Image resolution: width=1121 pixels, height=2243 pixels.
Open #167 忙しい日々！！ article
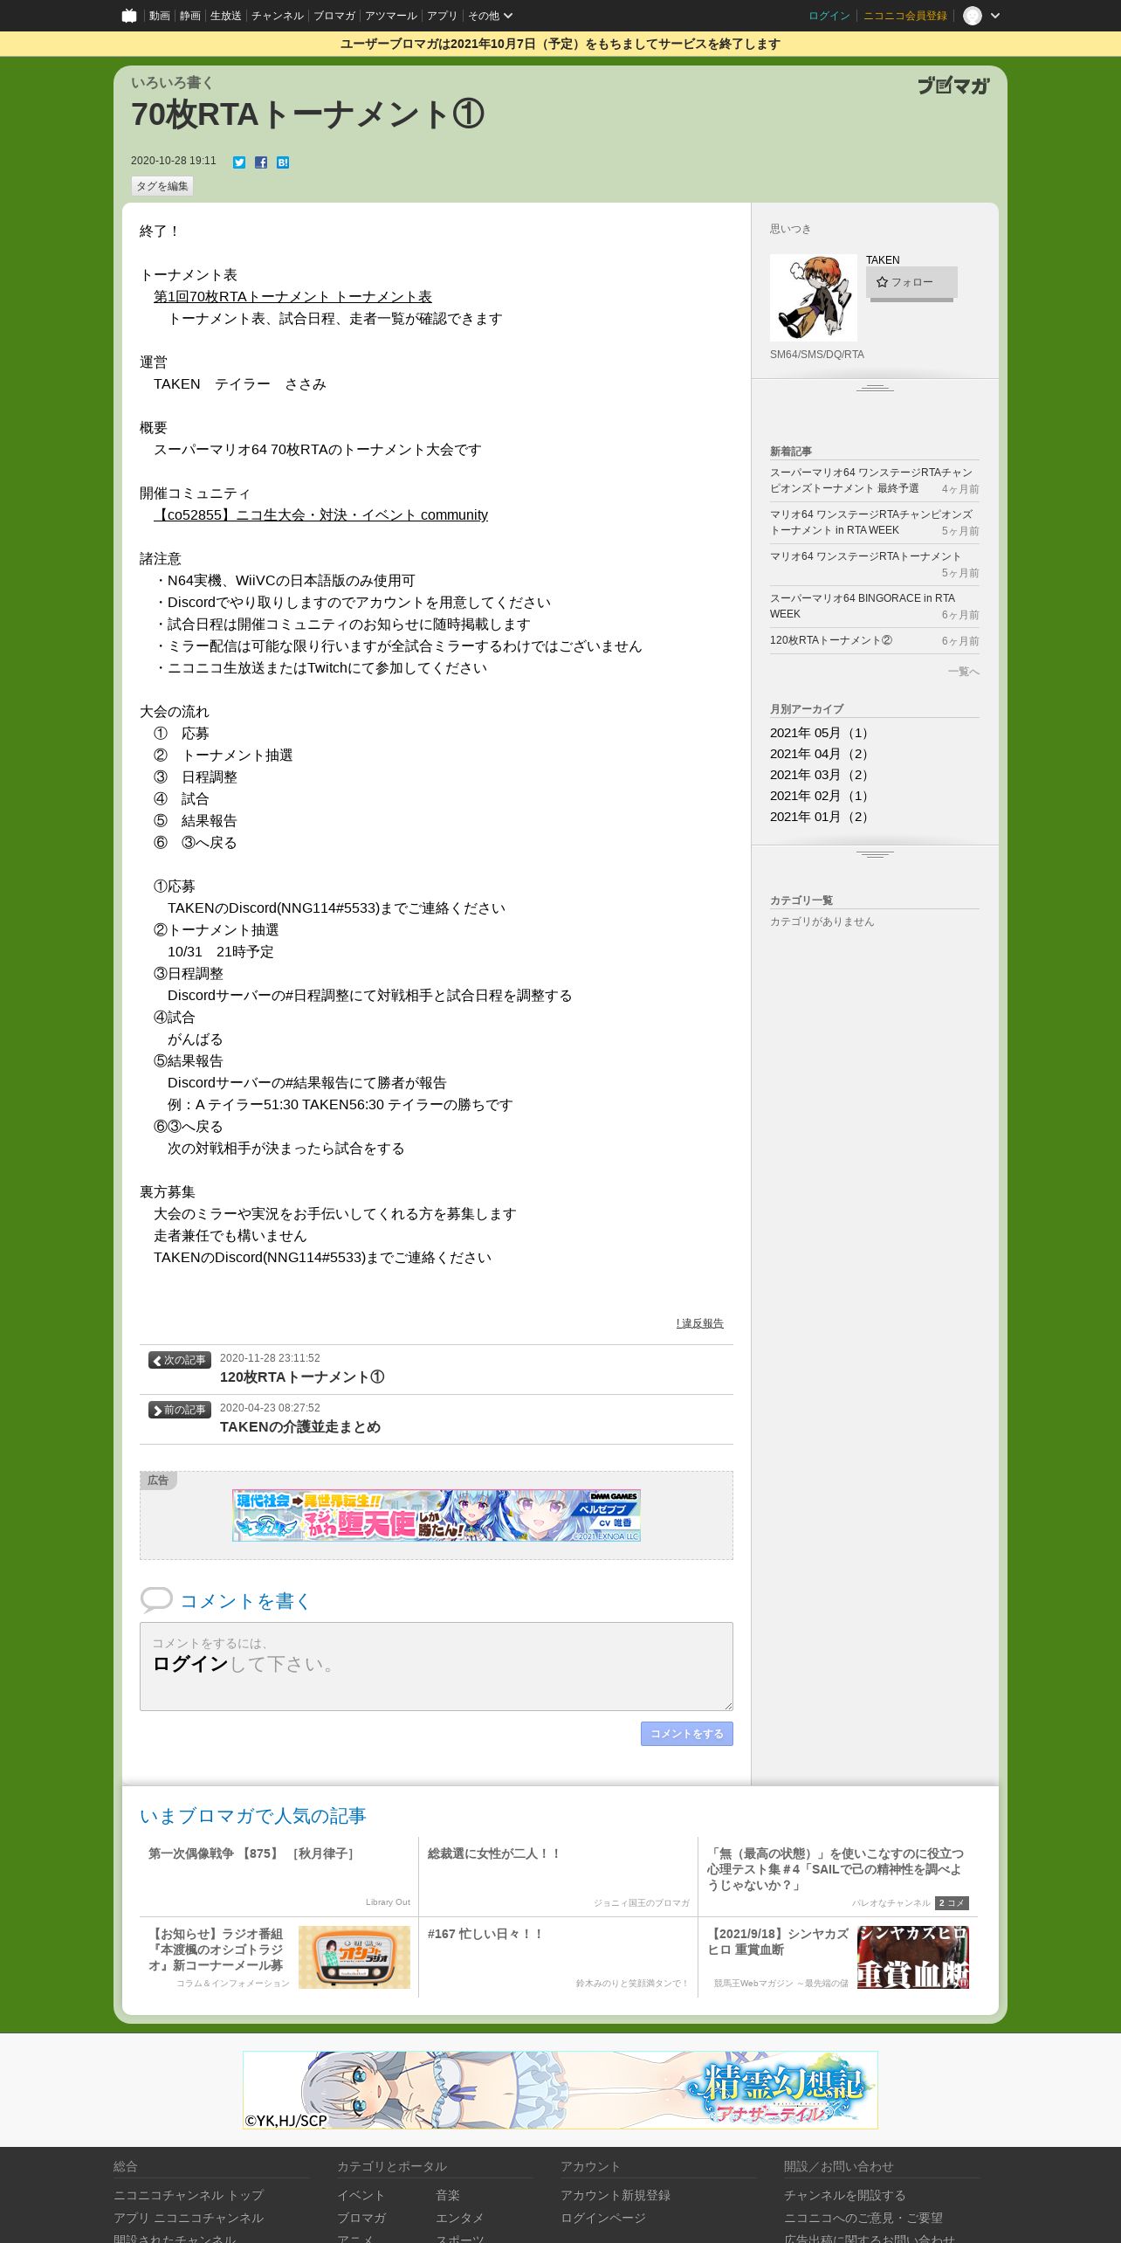485,1934
